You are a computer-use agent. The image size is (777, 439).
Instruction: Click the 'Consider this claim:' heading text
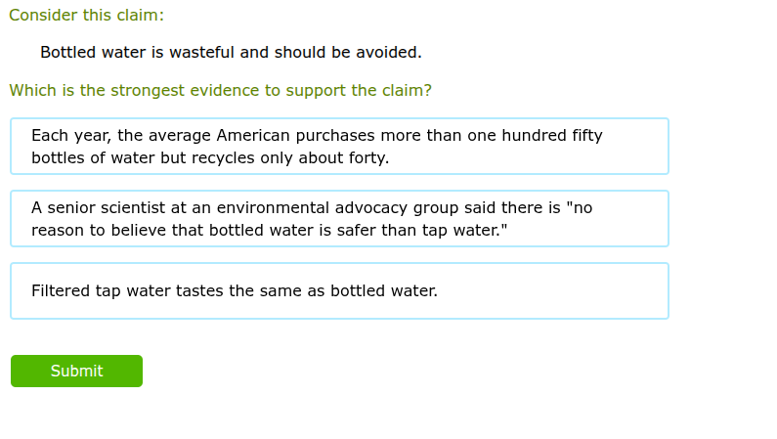(x=86, y=16)
